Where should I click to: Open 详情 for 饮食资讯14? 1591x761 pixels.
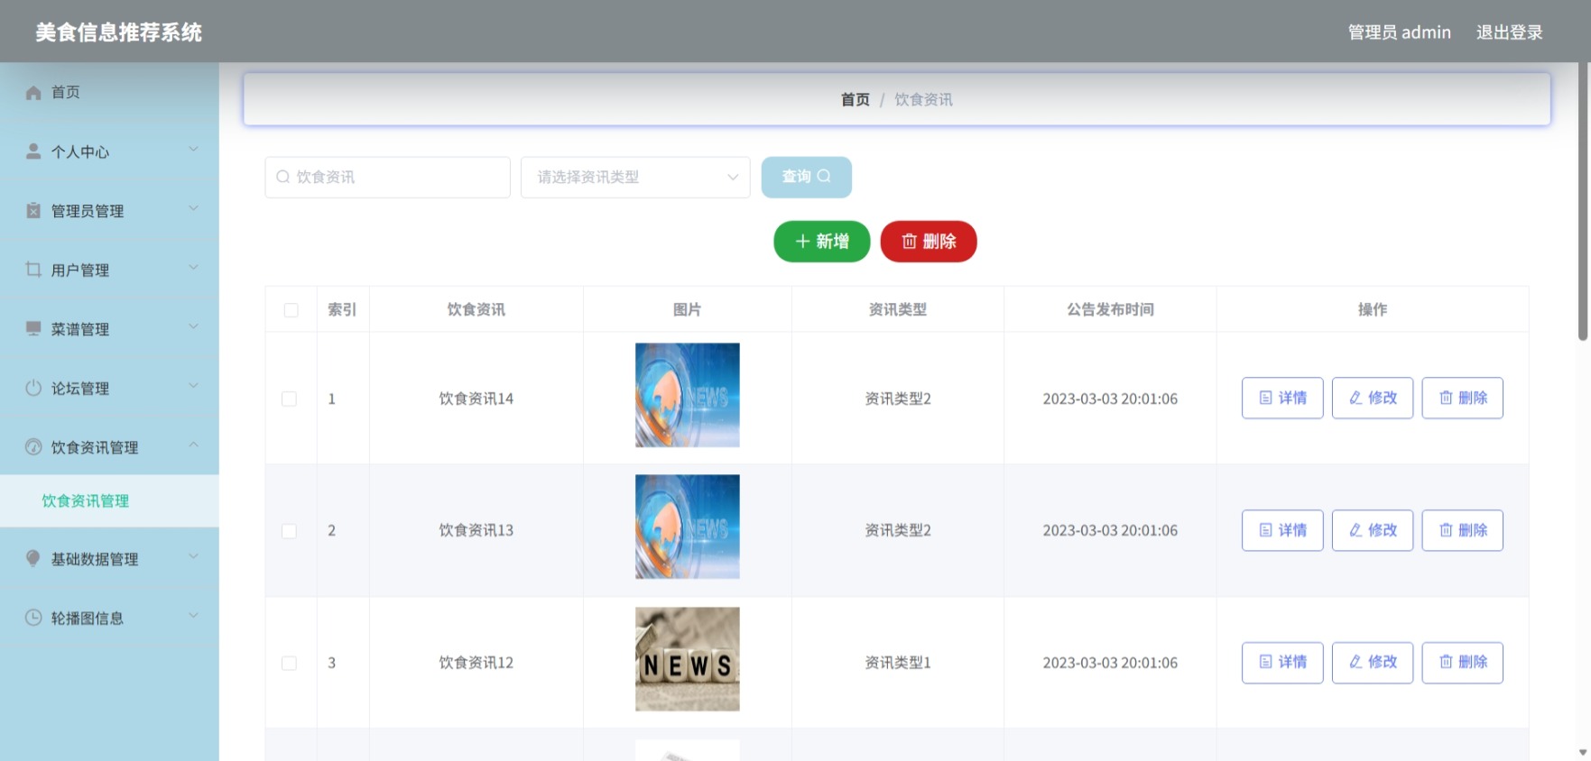1282,398
